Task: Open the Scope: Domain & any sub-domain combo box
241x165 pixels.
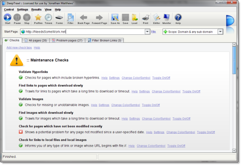Action: (193, 32)
